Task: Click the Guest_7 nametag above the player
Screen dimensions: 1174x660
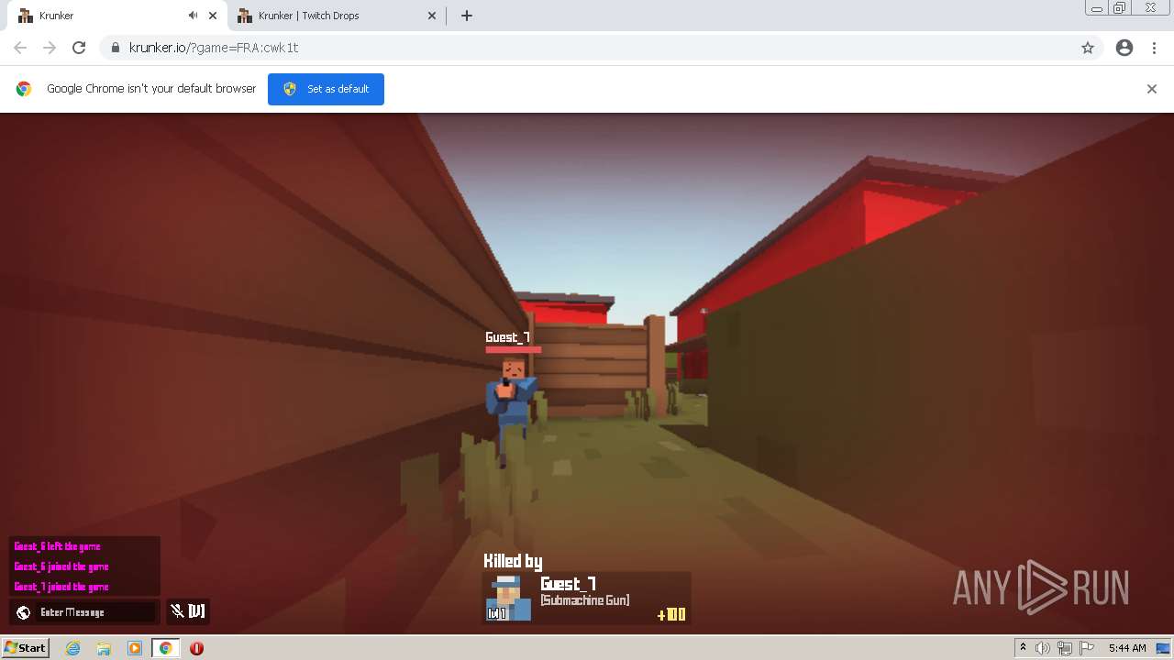Action: [x=507, y=337]
